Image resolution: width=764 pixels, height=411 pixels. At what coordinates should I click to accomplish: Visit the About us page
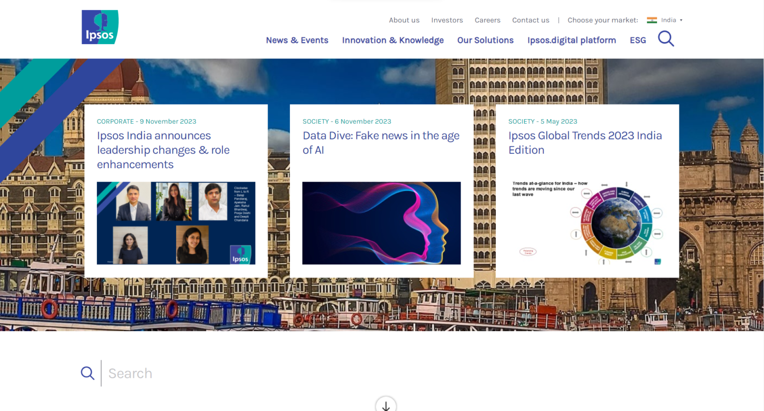(404, 20)
